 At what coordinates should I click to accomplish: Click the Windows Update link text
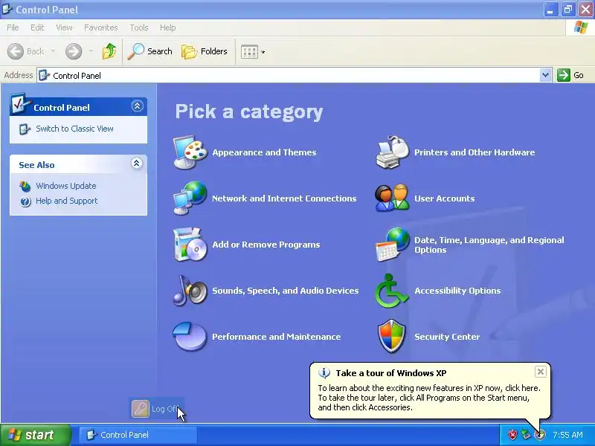[x=66, y=186]
